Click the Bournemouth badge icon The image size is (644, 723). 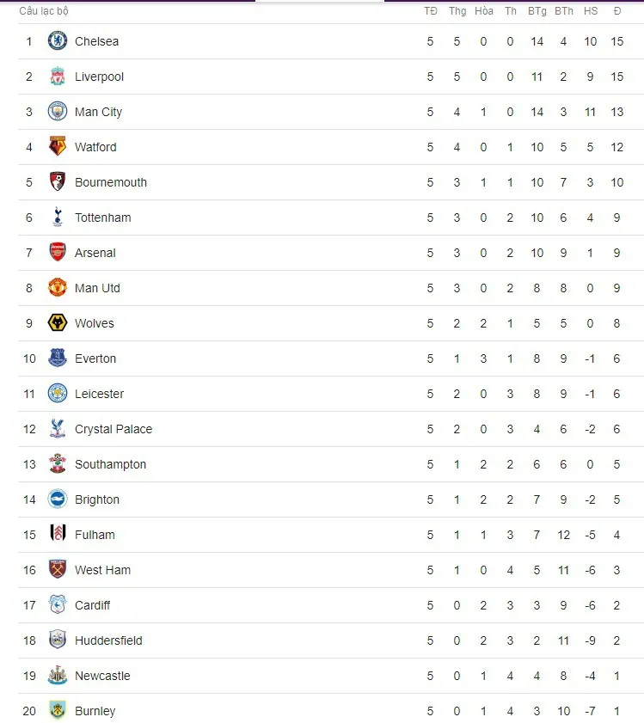click(x=58, y=182)
